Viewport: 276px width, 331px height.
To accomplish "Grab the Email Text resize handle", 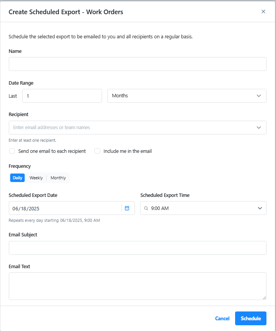I will pyautogui.click(x=265, y=298).
